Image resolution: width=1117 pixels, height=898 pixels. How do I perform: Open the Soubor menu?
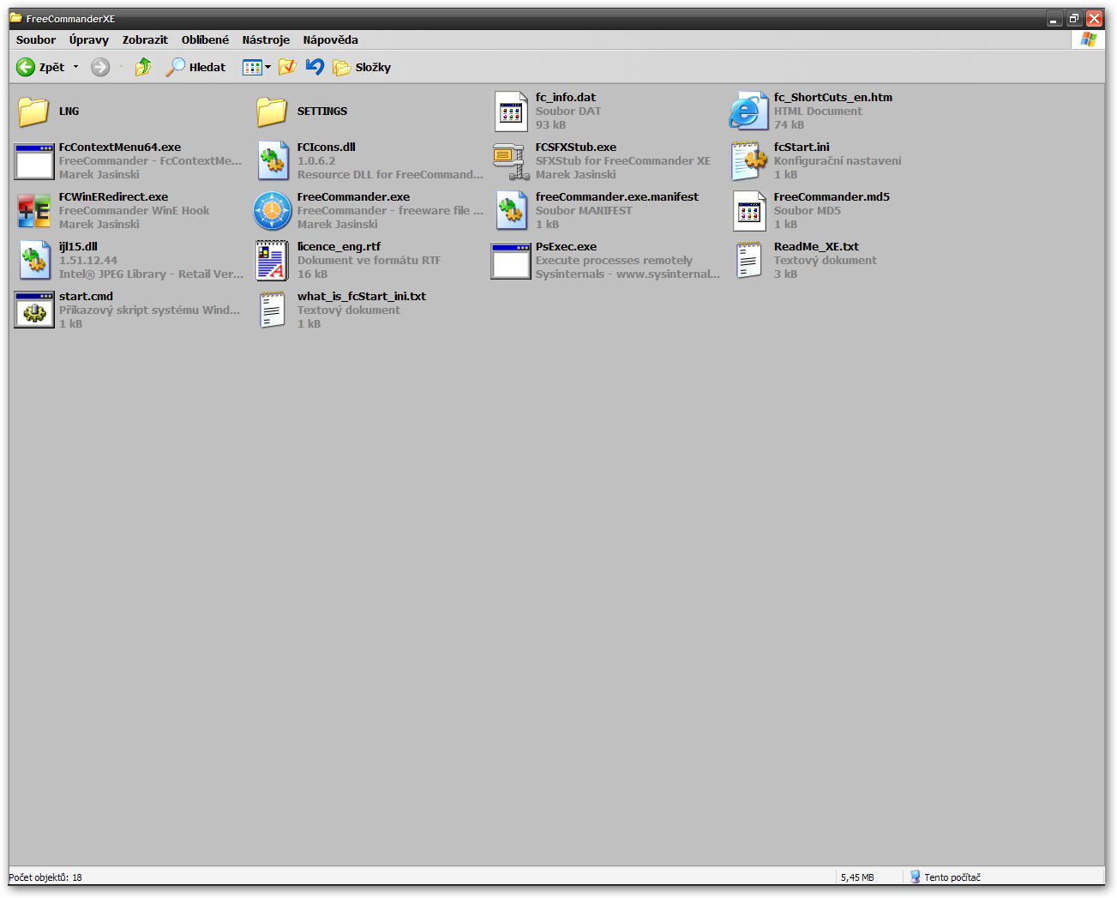[36, 40]
